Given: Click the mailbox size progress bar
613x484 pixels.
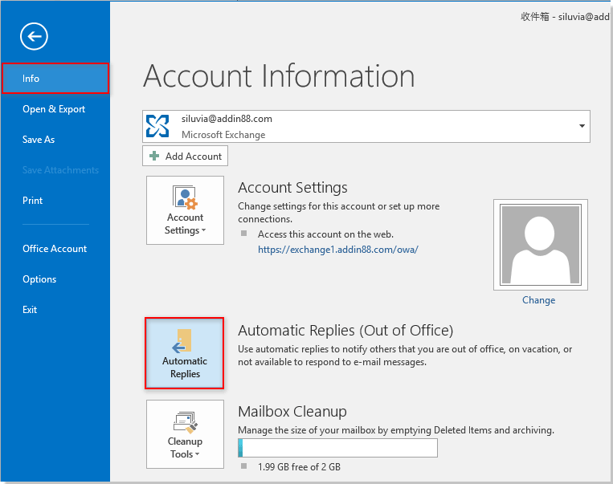Looking at the screenshot, I should (x=337, y=448).
